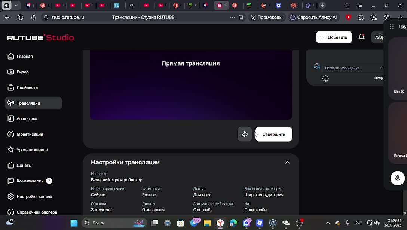This screenshot has width=407, height=230.
Task: Show hidden tray icons chevron
Action: 328,223
